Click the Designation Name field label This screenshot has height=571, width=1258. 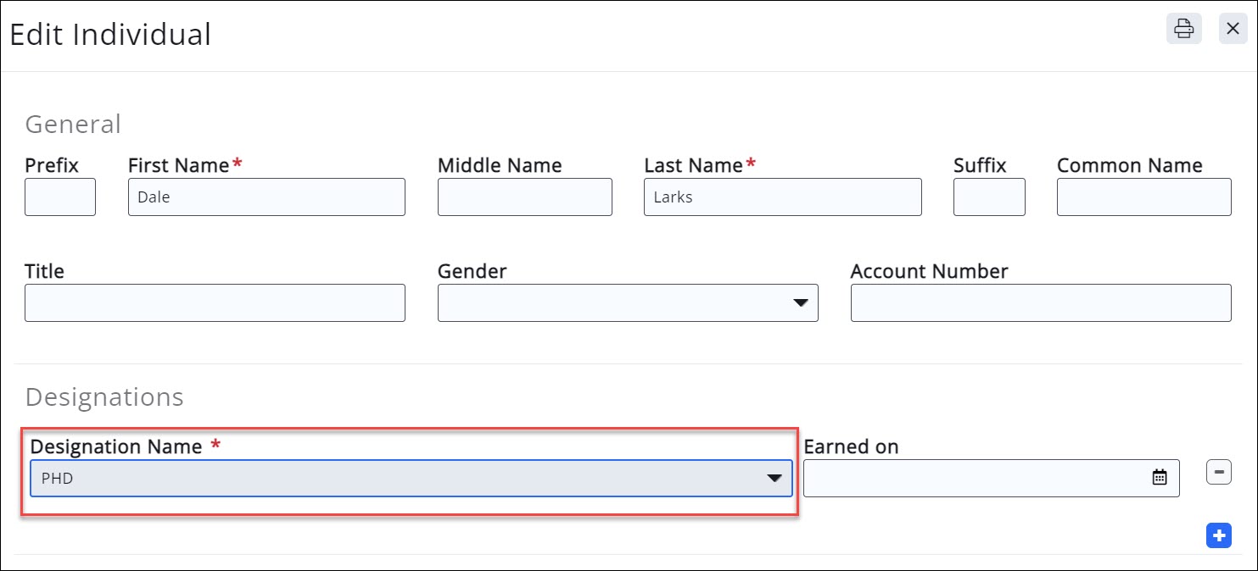click(x=116, y=446)
